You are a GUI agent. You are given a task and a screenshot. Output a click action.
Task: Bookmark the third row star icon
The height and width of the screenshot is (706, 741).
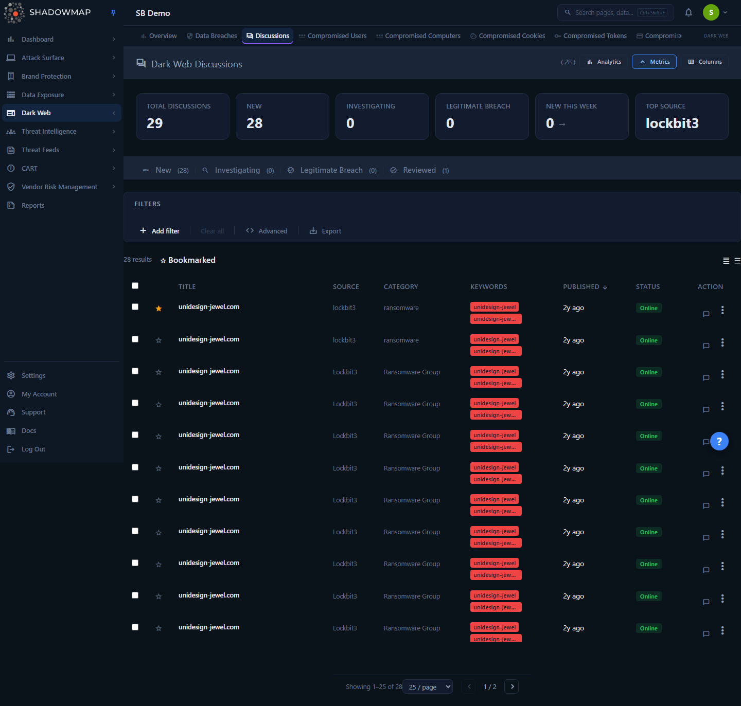(158, 372)
